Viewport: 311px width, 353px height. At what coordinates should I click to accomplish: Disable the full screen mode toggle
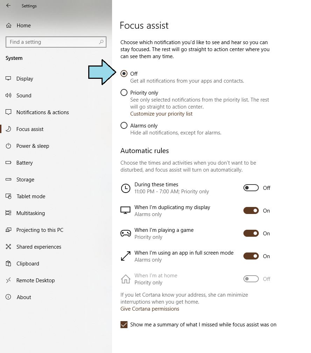[251, 256]
